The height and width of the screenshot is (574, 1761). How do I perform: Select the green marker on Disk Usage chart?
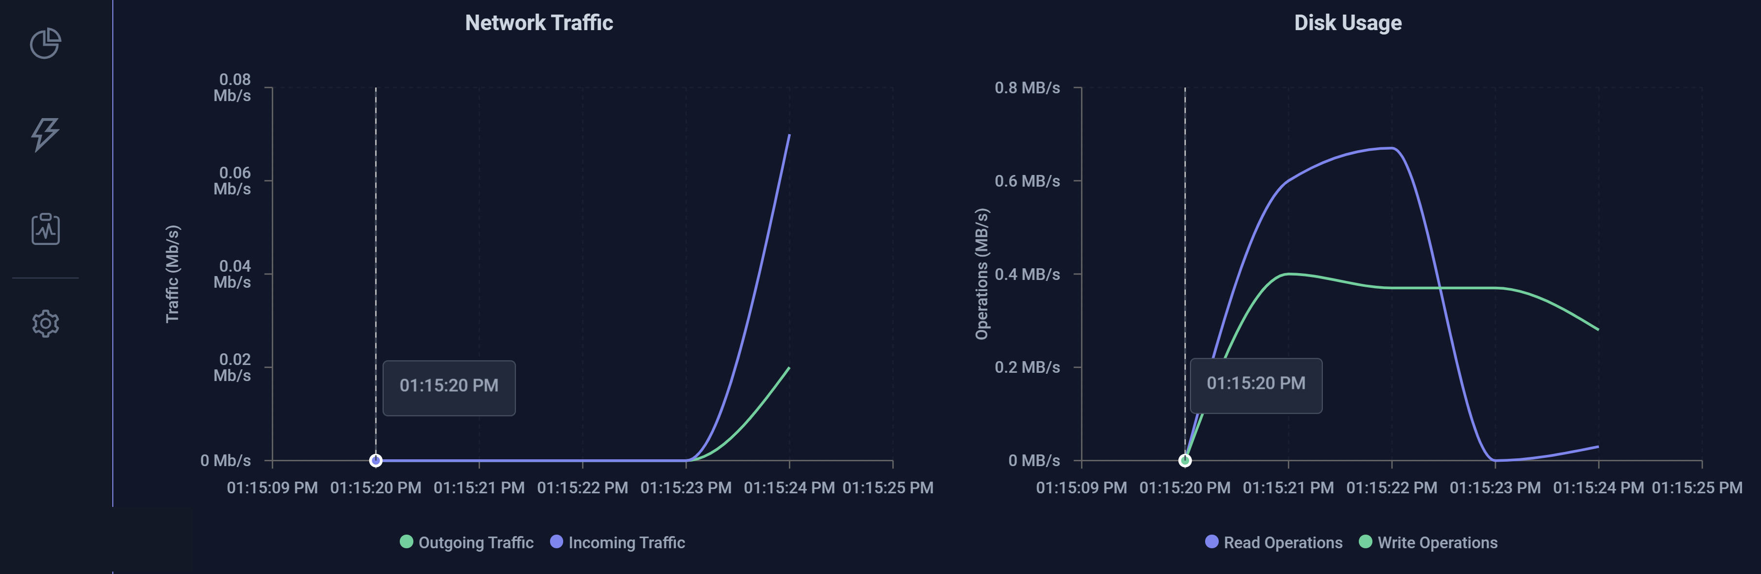click(1185, 461)
